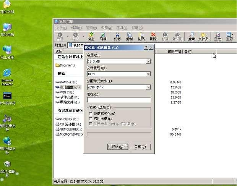The image size is (237, 186).
Task: Click the 卷标 volume label text field
Action: point(118,100)
